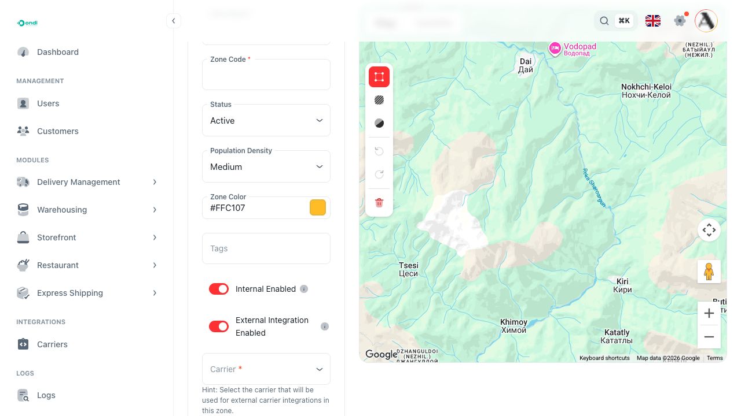This screenshot has height=416, width=741.
Task: Expand Storefront submenu arrow
Action: [155, 237]
